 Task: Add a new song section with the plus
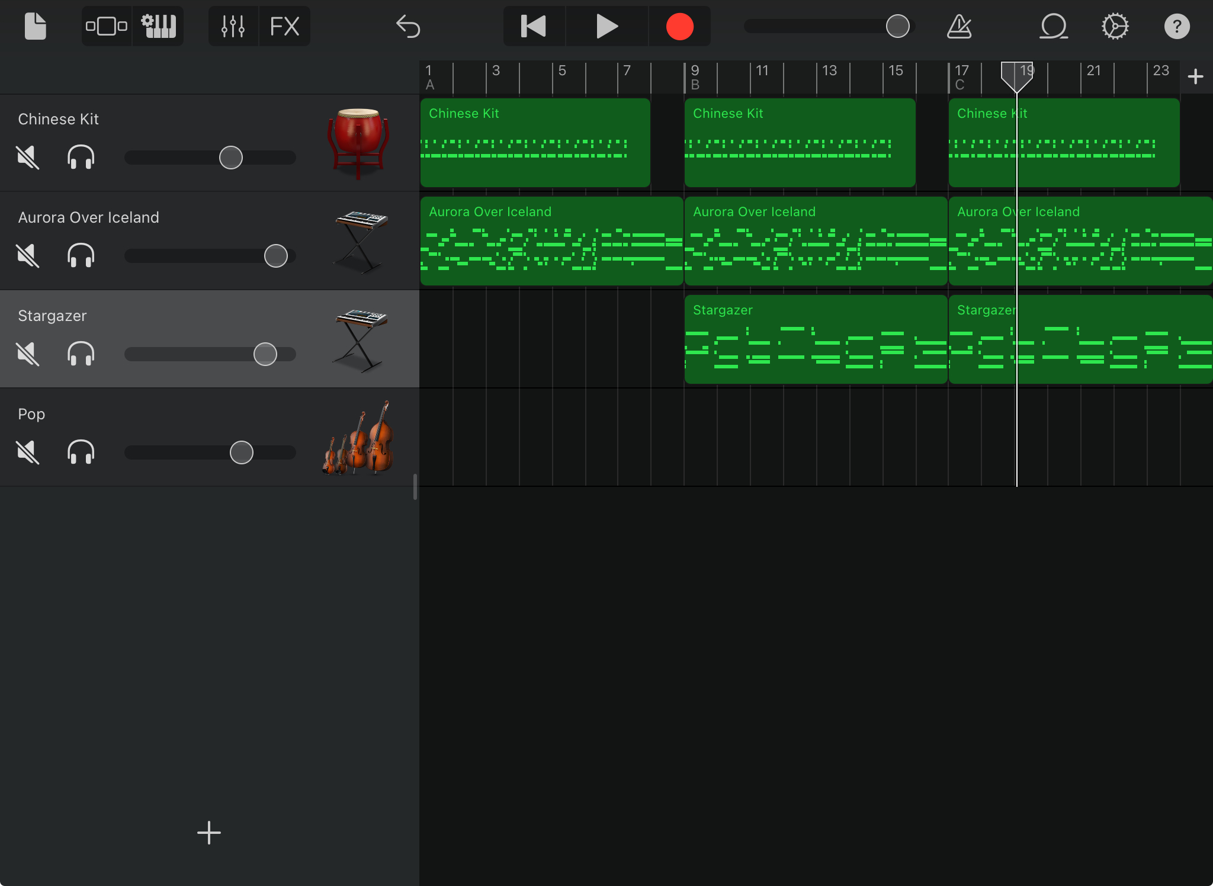click(1196, 76)
